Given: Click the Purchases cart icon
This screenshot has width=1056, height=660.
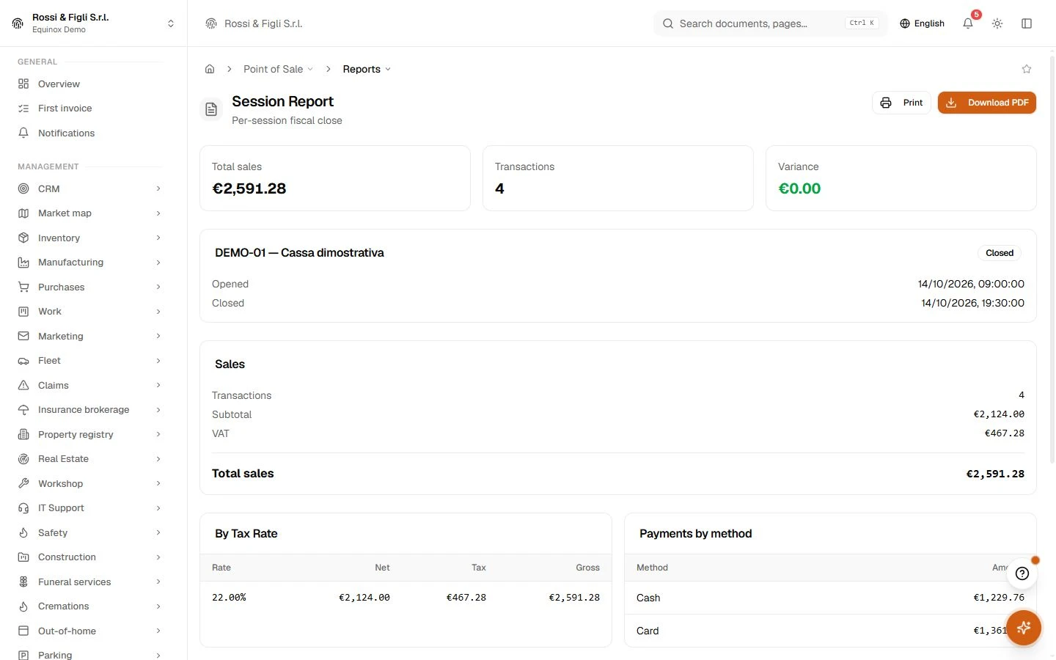Looking at the screenshot, I should tap(23, 287).
